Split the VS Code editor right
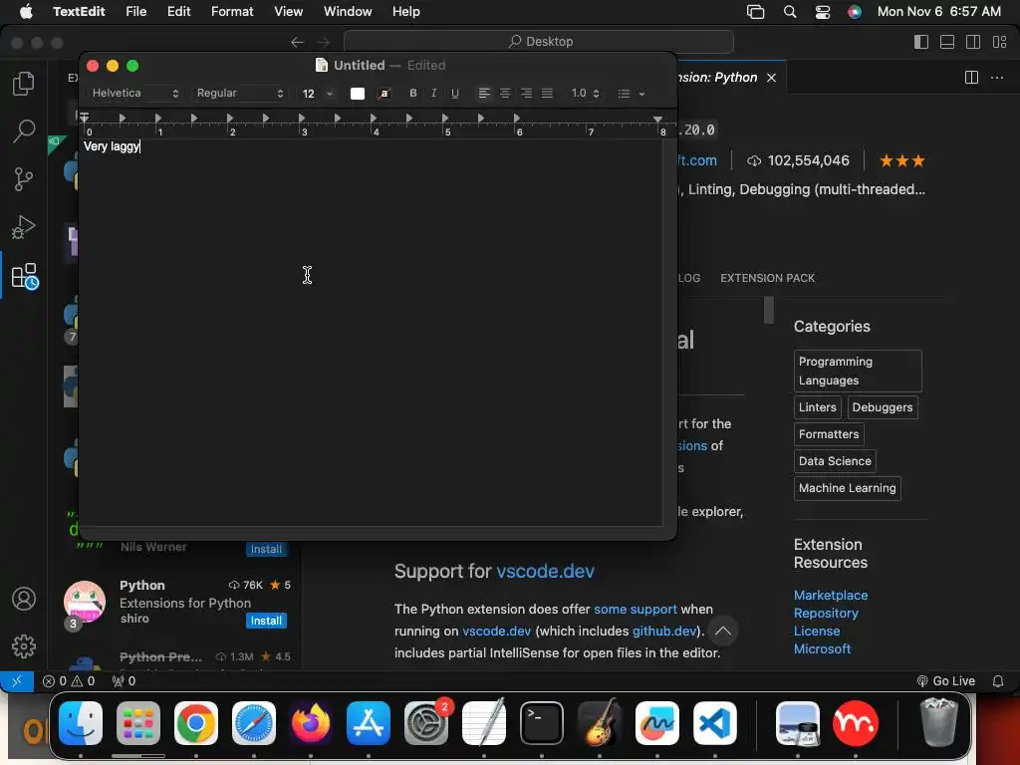Viewport: 1020px width, 765px height. [x=971, y=78]
